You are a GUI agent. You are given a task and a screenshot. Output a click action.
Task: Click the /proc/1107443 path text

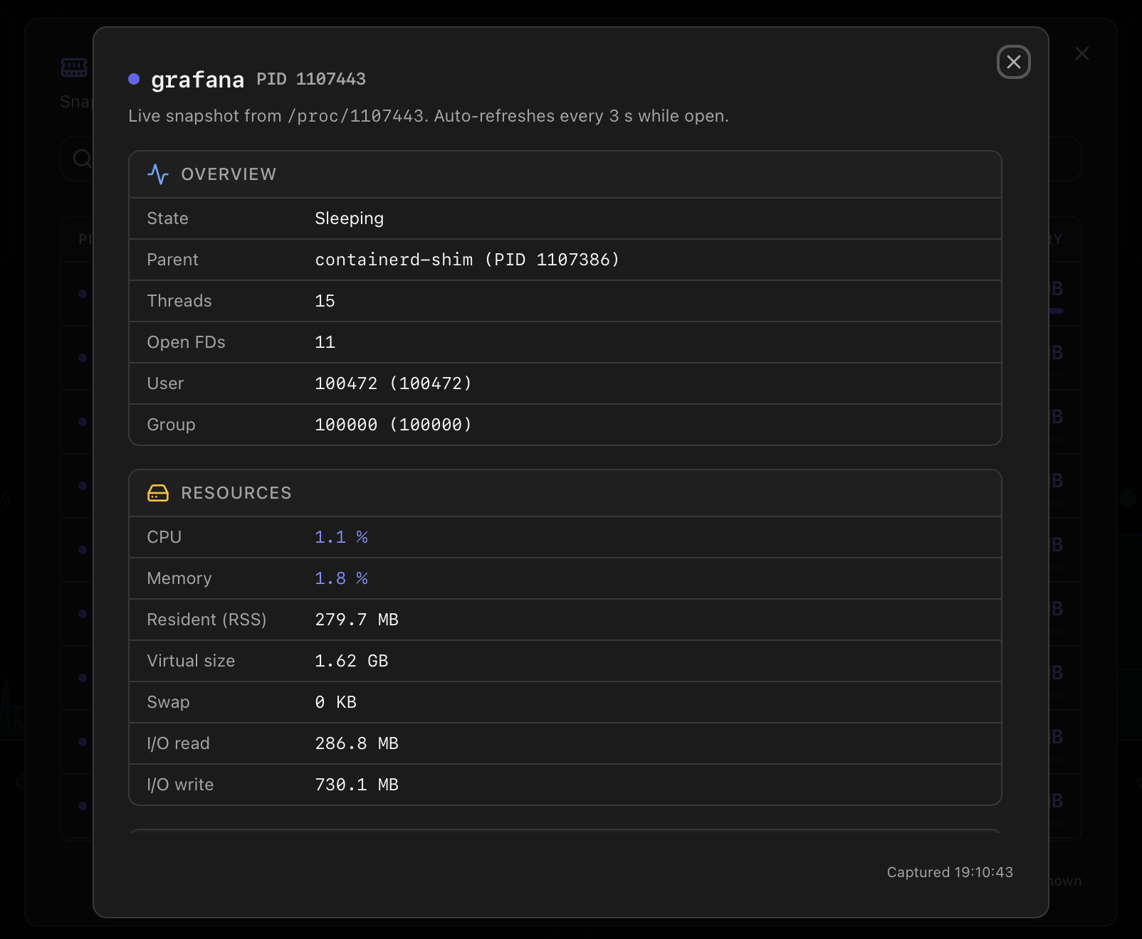click(x=356, y=116)
